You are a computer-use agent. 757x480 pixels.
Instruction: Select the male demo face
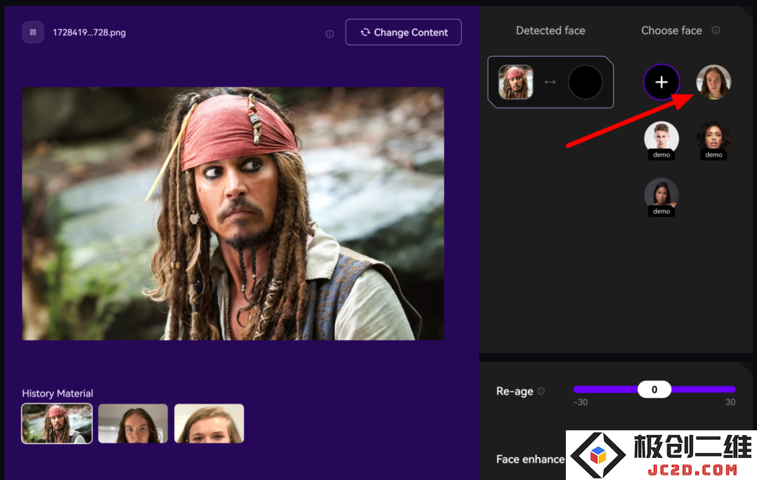tap(661, 139)
